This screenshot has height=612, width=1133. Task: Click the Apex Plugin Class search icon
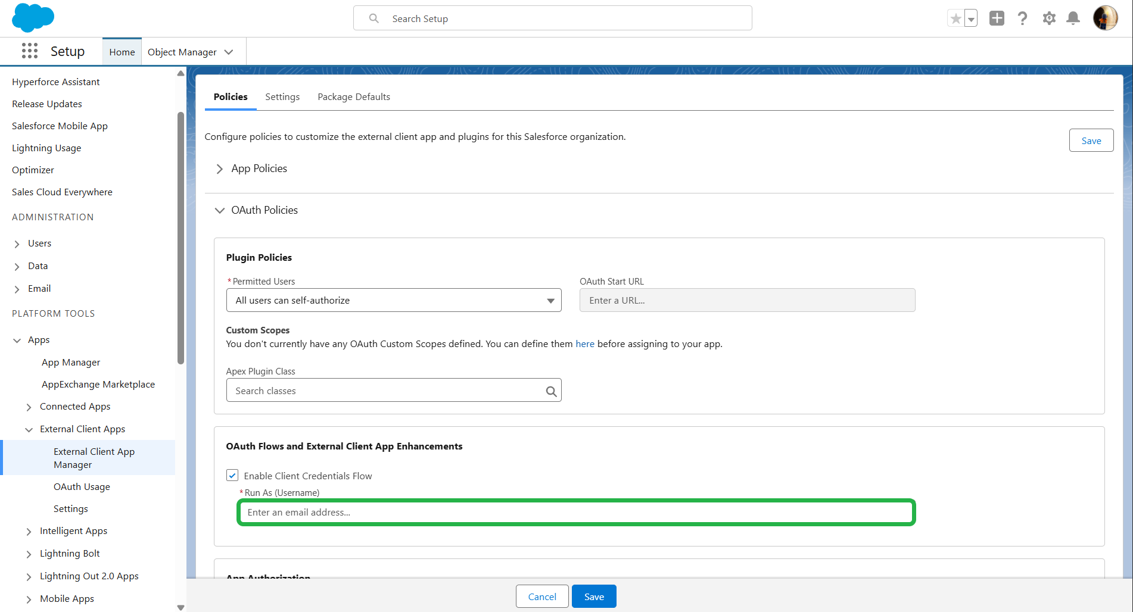[551, 391]
